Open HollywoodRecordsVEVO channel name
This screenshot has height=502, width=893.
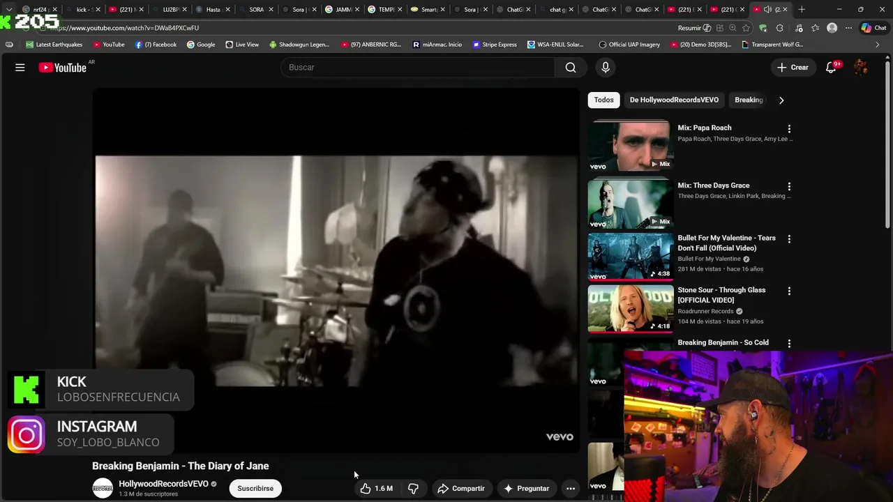[163, 484]
